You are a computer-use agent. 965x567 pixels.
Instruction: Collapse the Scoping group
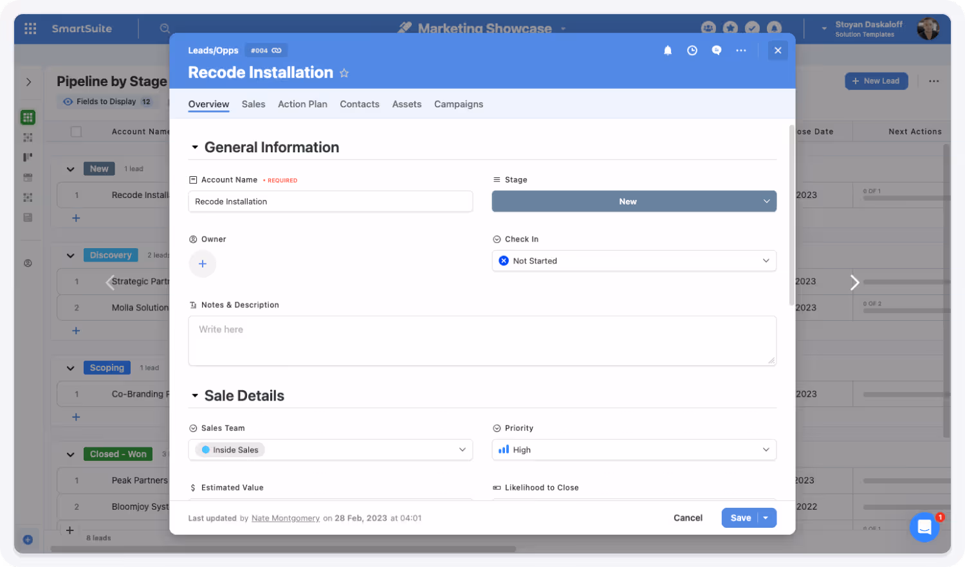(70, 368)
